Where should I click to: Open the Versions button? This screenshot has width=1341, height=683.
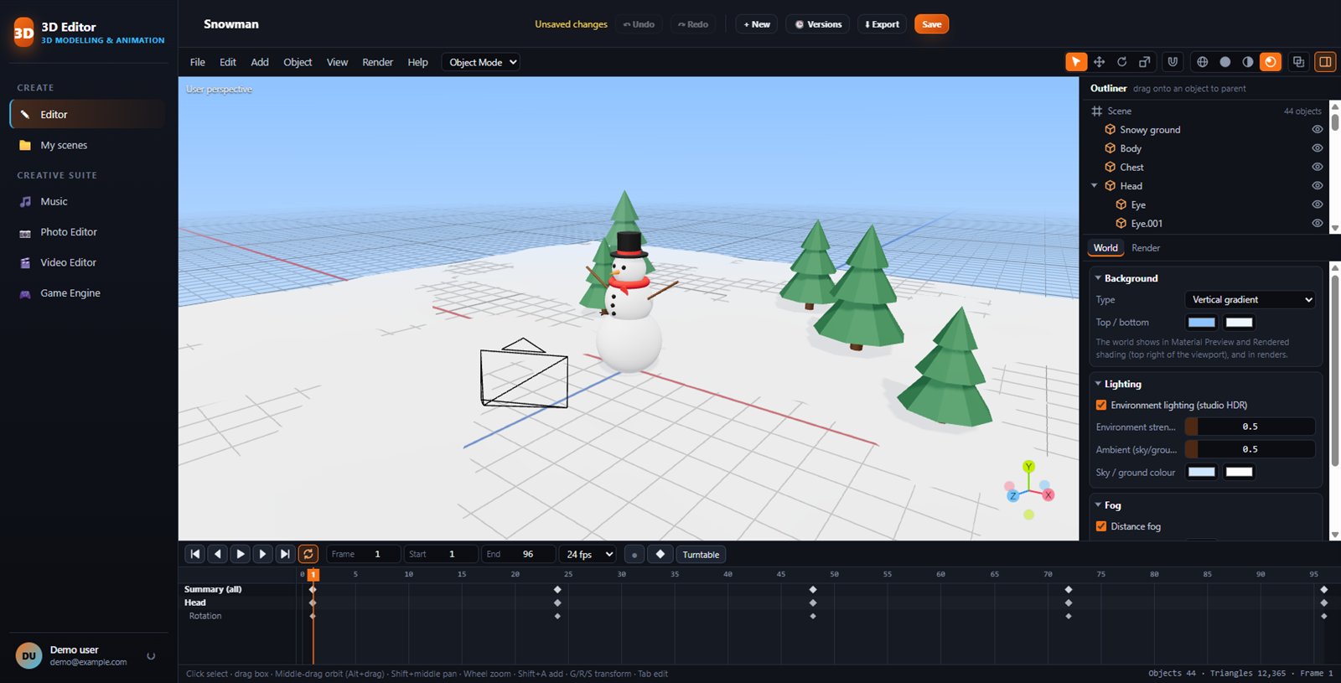(818, 24)
